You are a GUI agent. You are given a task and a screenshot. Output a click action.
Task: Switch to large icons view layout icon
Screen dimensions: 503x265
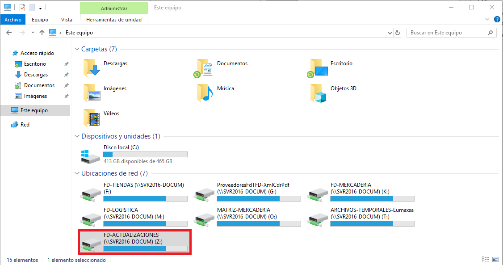[495, 260]
